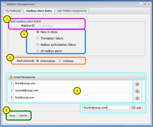Viewport: 153px width, 127px height.
Task: Open the Mailbox ID browse button
Action: pos(81,26)
